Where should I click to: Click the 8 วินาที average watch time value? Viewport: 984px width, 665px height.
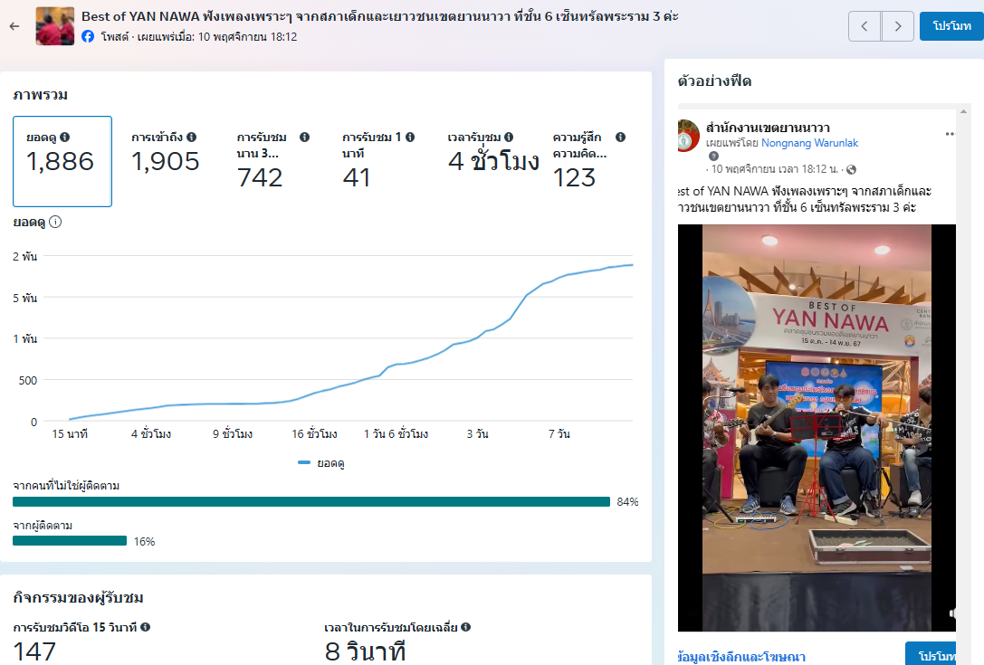[365, 651]
